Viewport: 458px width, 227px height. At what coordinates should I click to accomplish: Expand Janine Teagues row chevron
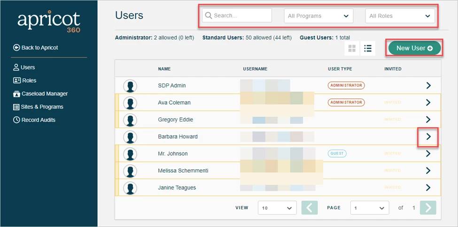pos(428,187)
